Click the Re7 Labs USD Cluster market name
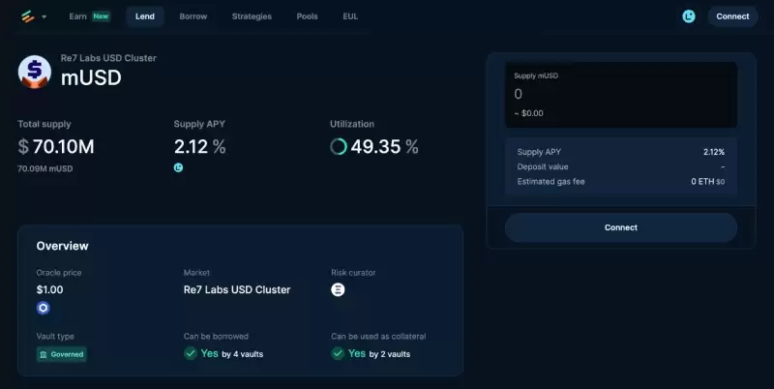The image size is (774, 389). tap(237, 289)
